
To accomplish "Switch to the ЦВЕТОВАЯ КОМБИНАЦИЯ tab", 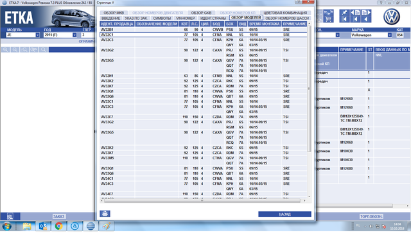I will (285, 13).
